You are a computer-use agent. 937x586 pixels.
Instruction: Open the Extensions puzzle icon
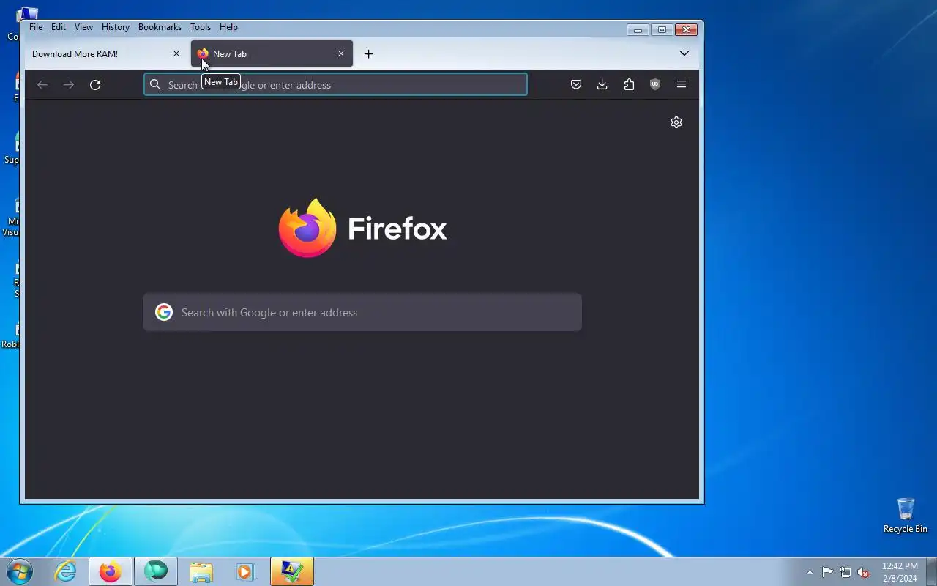[629, 85]
